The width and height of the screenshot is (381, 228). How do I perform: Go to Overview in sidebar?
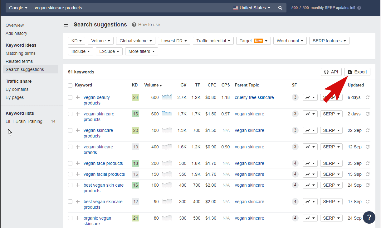point(15,25)
